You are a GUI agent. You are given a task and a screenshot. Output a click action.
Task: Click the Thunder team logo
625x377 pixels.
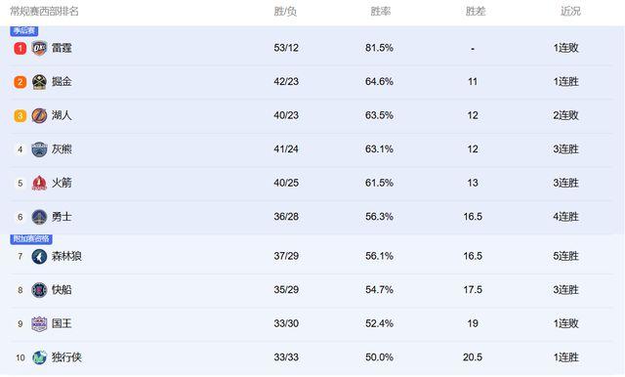pos(39,48)
